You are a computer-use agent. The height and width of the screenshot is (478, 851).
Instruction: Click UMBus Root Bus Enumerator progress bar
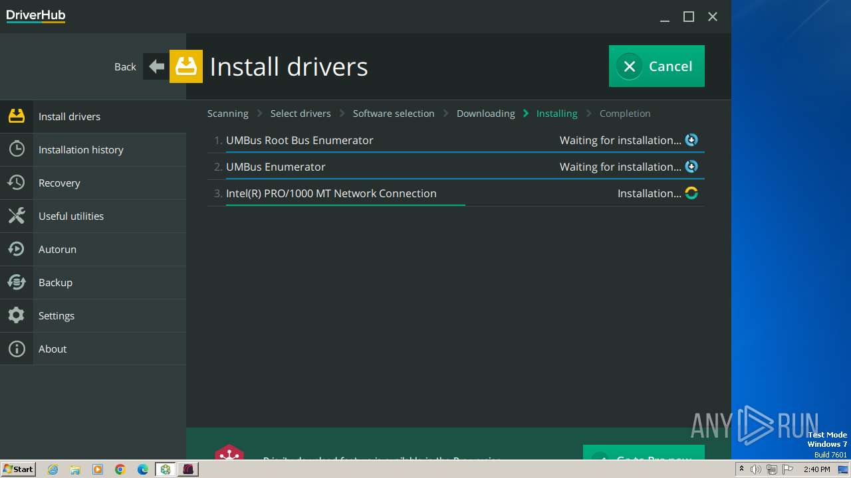[x=465, y=152]
